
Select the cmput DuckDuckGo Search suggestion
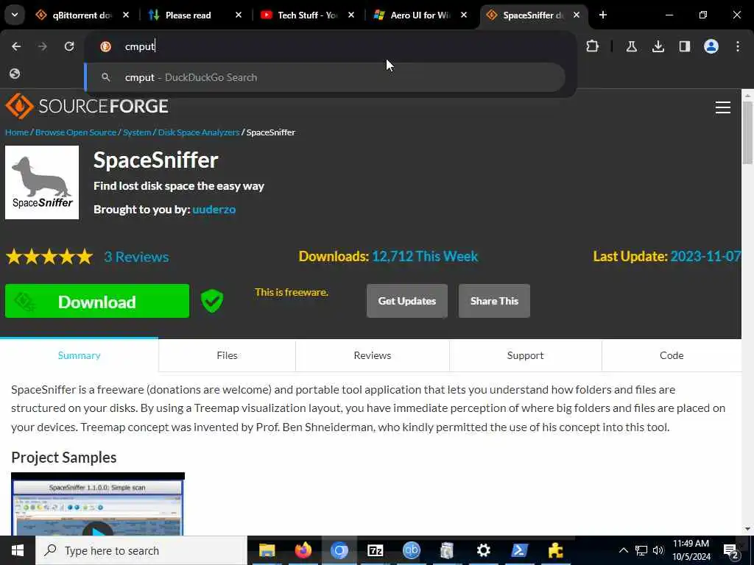point(325,77)
